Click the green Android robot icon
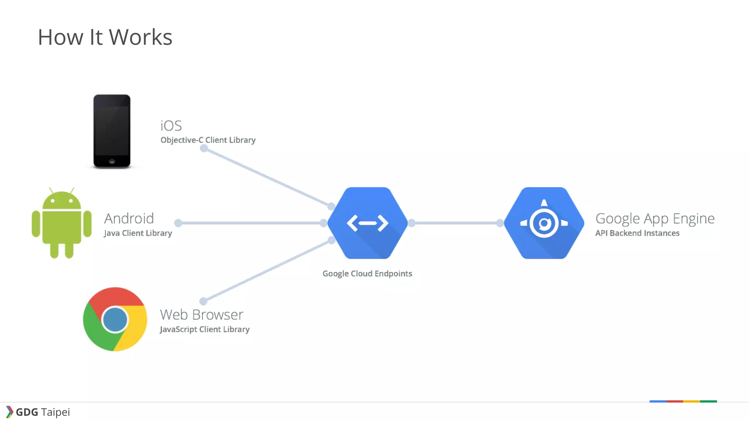The width and height of the screenshot is (749, 421). tap(61, 223)
